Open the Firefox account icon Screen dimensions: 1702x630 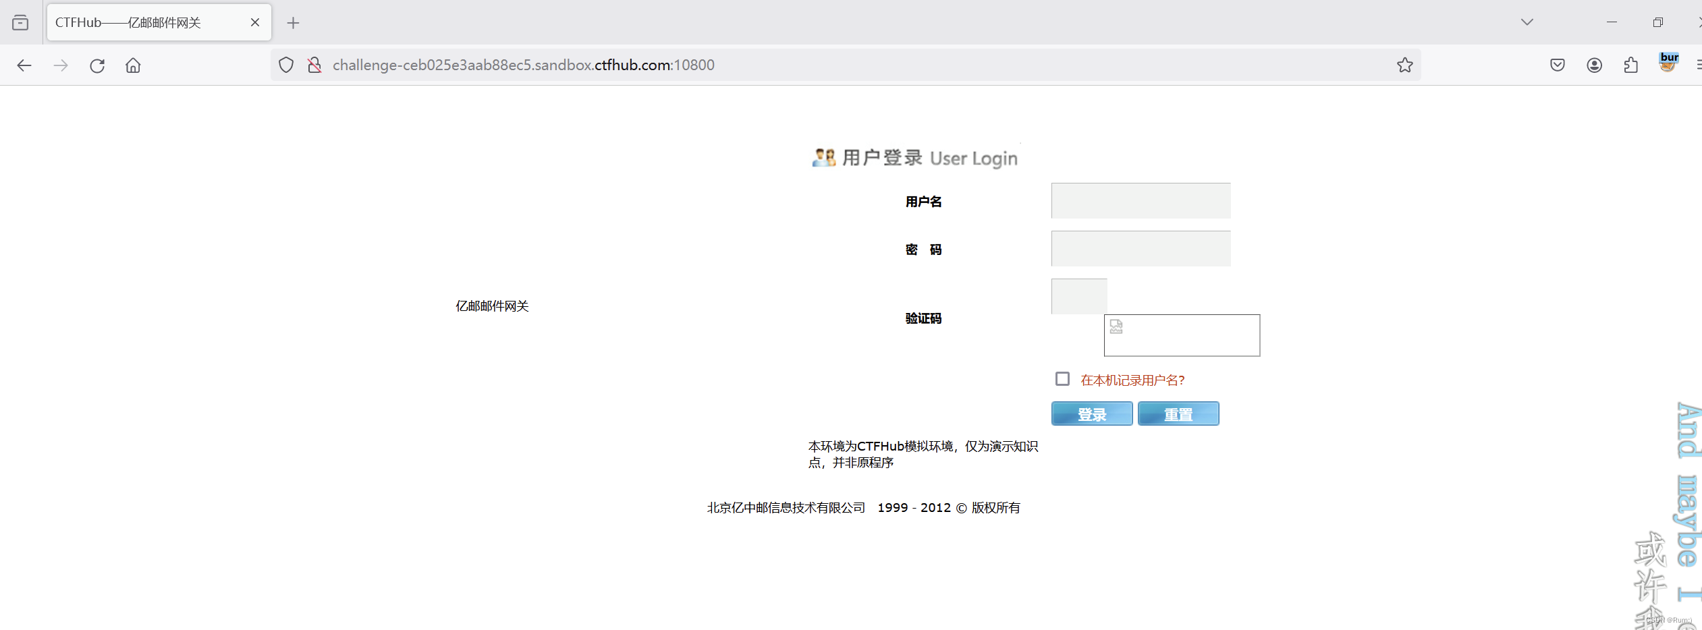(1594, 65)
